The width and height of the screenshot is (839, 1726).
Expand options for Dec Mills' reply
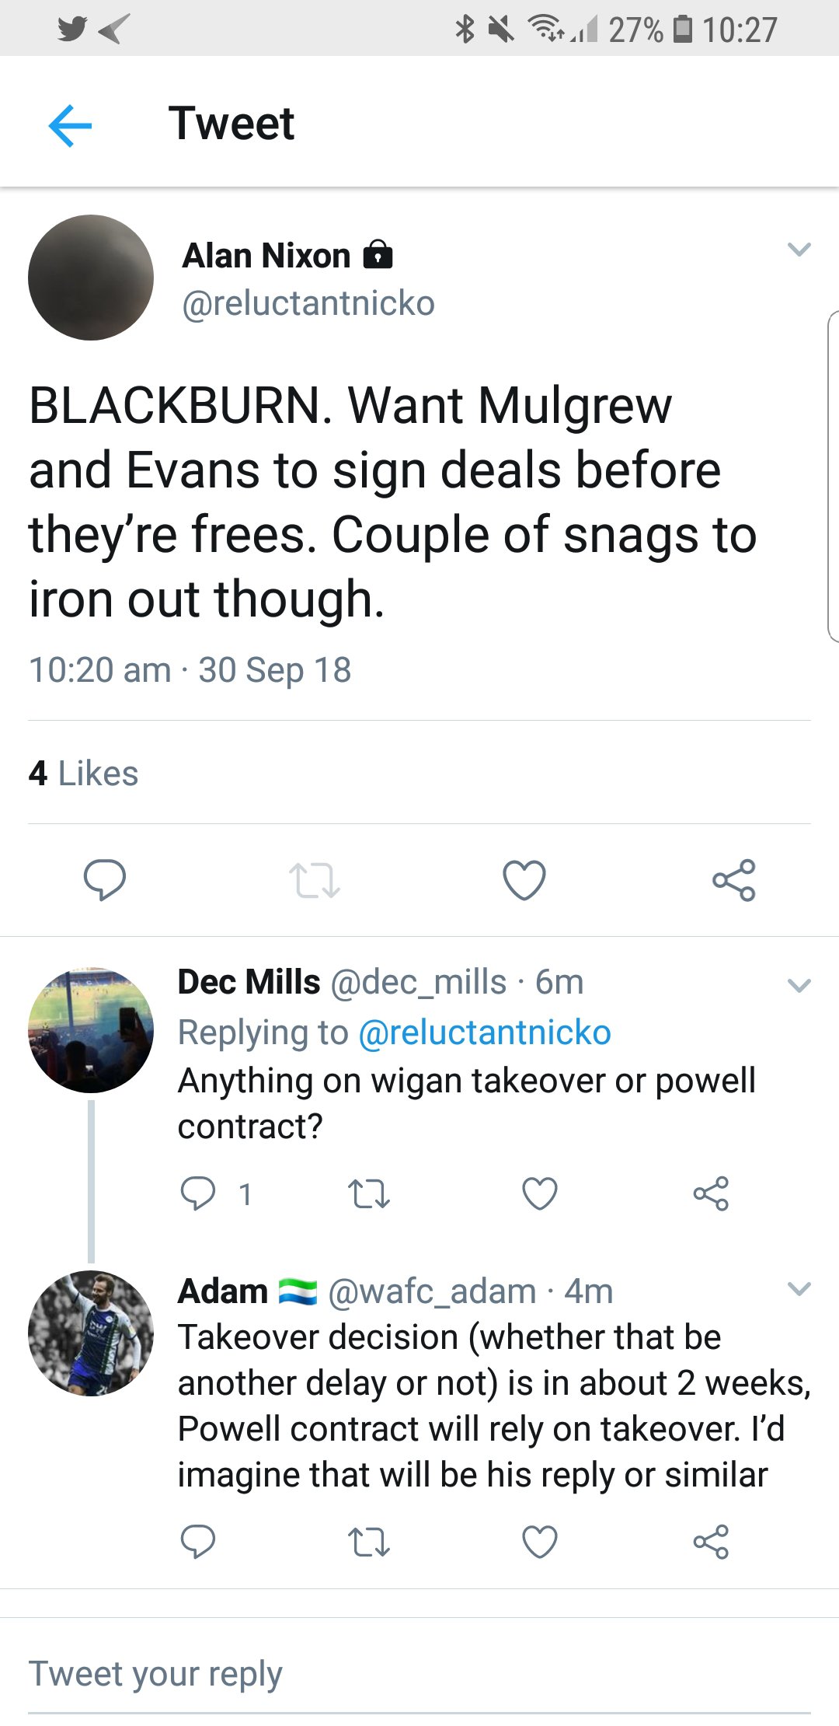coord(799,986)
